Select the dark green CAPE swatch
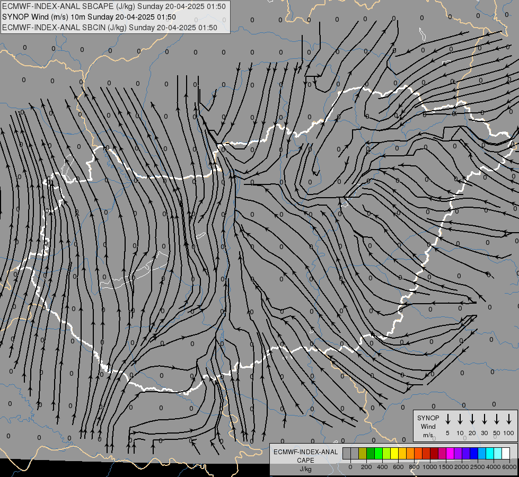This screenshot has height=477, width=519. click(x=371, y=453)
